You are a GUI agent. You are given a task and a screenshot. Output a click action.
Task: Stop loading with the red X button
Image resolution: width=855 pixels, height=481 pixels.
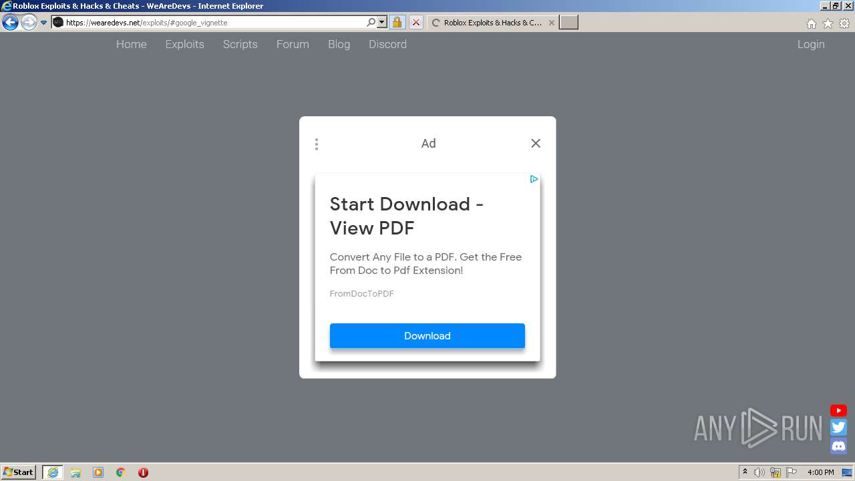[415, 23]
